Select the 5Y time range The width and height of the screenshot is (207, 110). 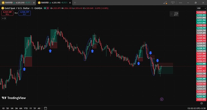(x=35, y=109)
